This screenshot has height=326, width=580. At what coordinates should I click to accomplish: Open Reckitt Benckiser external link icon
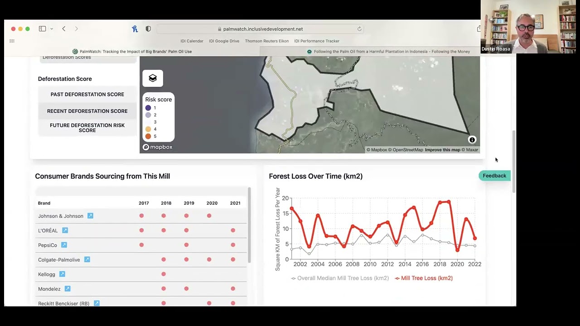(x=97, y=303)
